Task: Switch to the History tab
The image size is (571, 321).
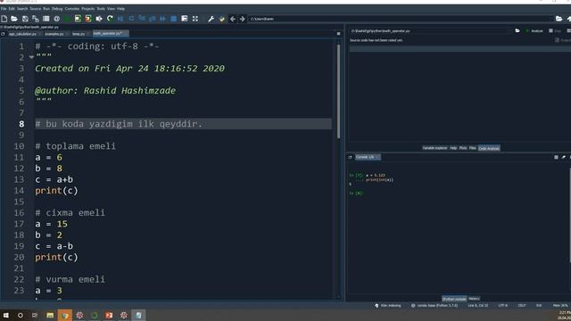Action: 474,299
